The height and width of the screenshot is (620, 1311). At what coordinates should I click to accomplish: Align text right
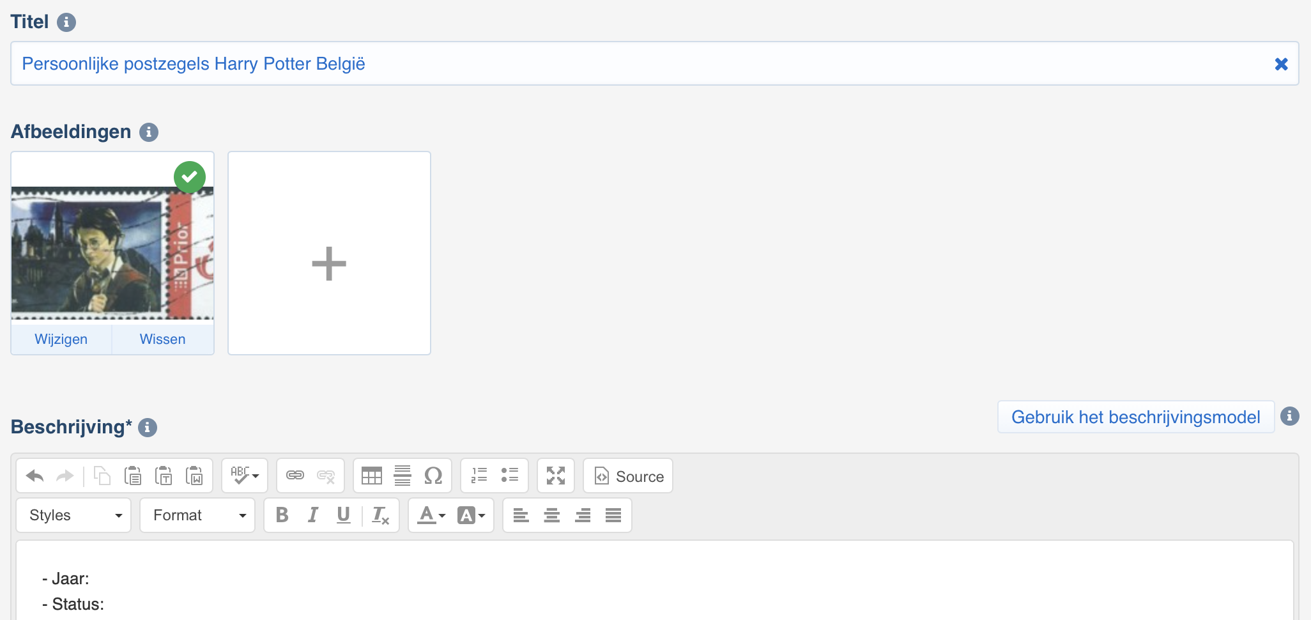(583, 515)
